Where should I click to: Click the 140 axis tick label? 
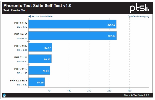point(69,91)
